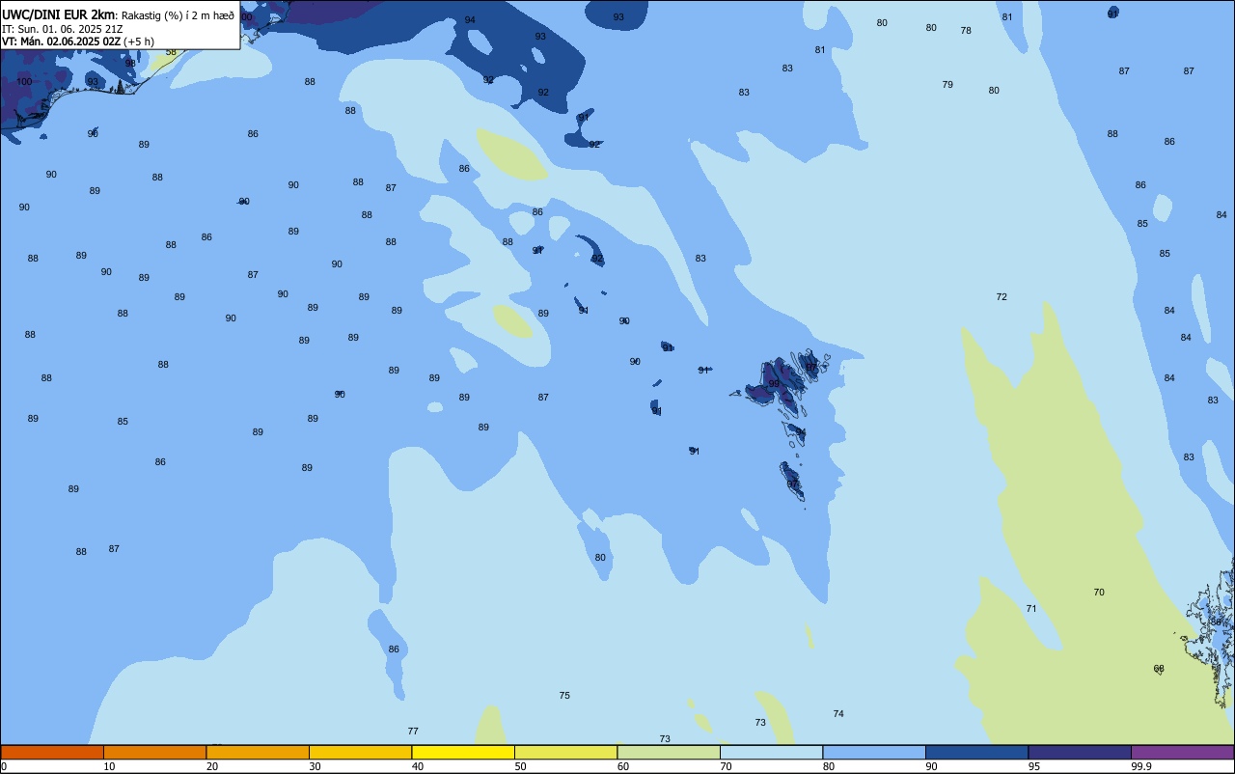The height and width of the screenshot is (774, 1235).
Task: Click the 95–99.9 navy legend swatch
Action: pyautogui.click(x=1080, y=752)
